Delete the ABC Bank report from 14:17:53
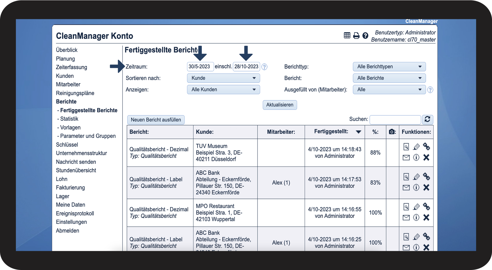Viewport: 492px width, 270px height. [x=426, y=188]
